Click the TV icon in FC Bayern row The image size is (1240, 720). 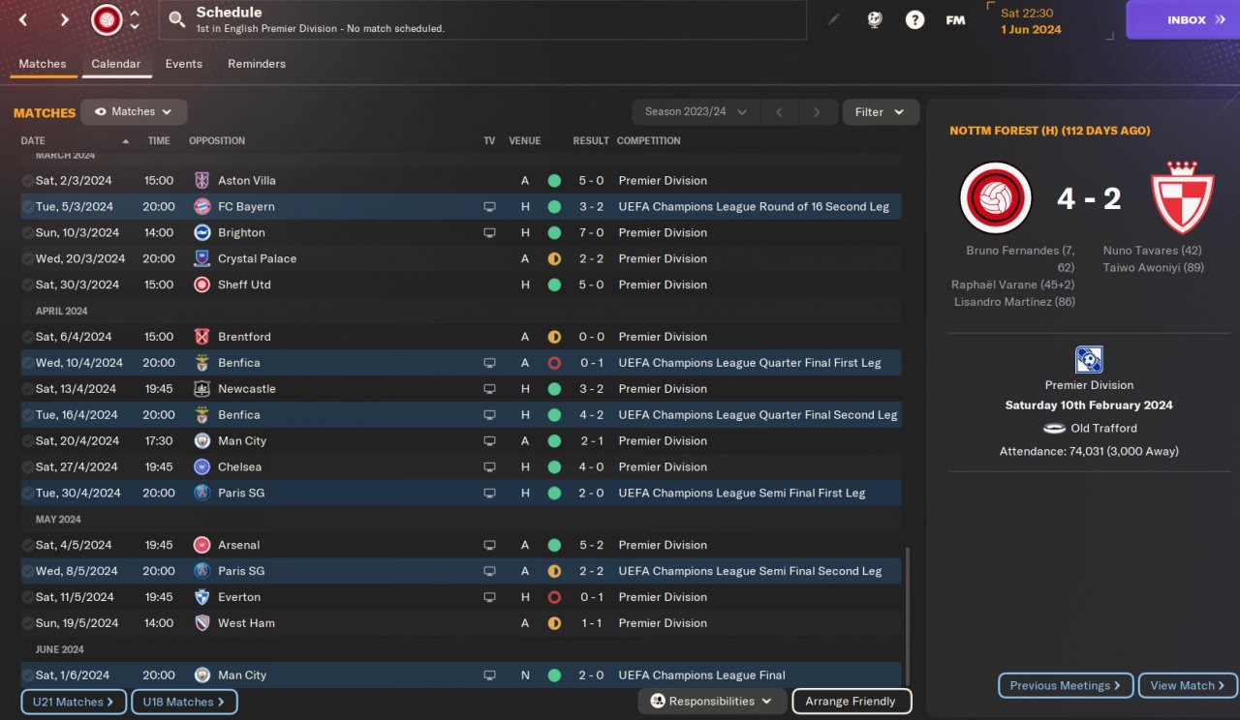(x=489, y=207)
